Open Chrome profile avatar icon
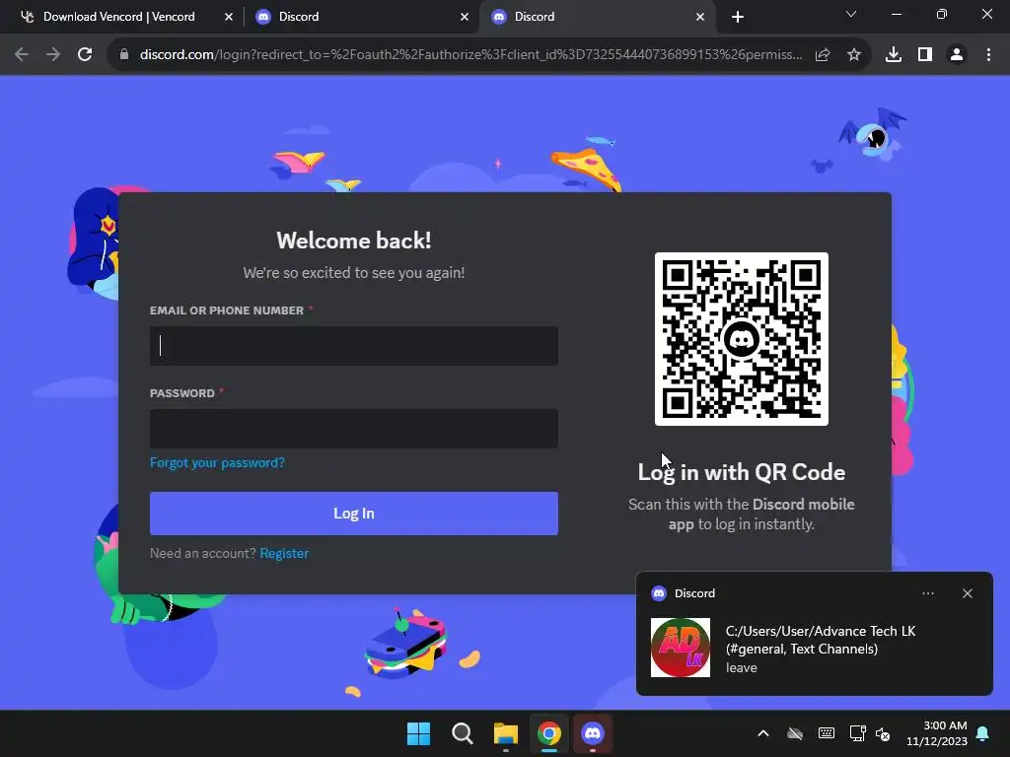Screen dimensions: 1010x757 (x=957, y=55)
